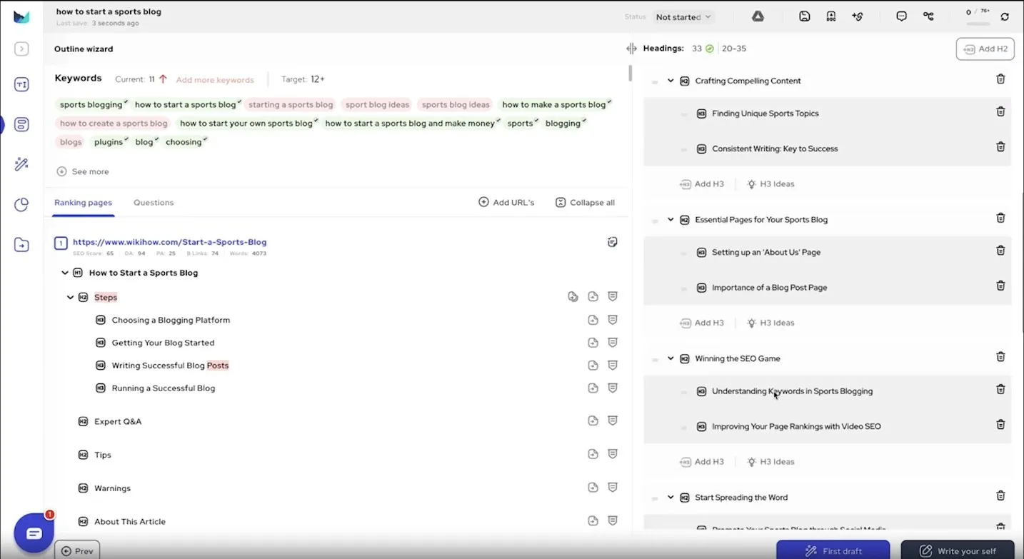Viewport: 1024px width, 559px height.
Task: Click Add URL's button
Action: click(506, 203)
